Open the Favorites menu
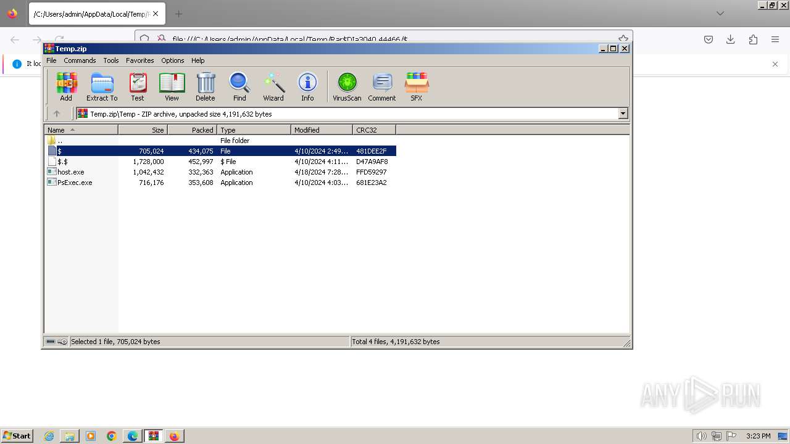Screen dimensions: 790x444 (x=140, y=60)
